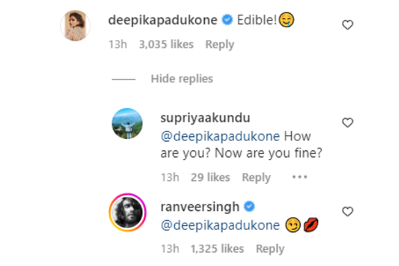Like supriyaakundu's reply with the heart

tap(347, 122)
